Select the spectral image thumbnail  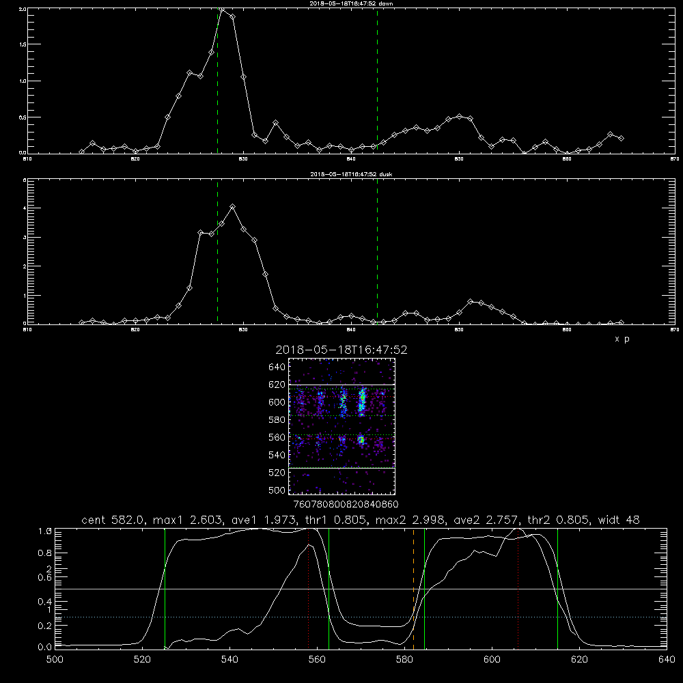point(341,426)
